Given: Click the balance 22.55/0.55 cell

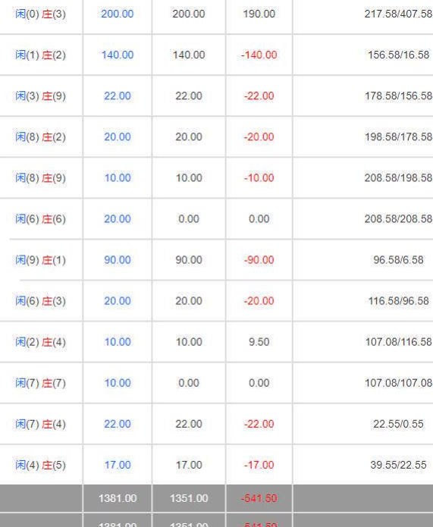Looking at the screenshot, I should coord(398,424).
